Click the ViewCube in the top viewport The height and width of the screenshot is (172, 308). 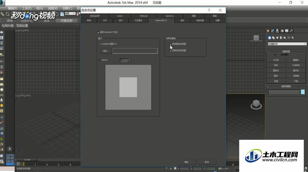[x=256, y=38]
